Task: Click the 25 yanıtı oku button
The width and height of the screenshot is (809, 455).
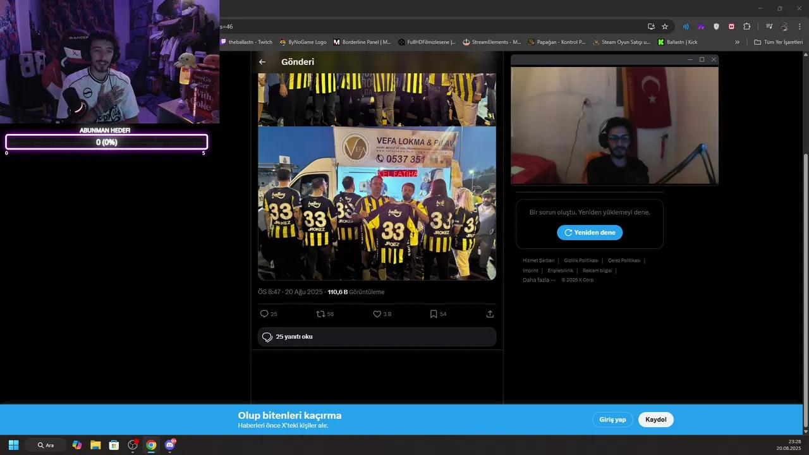Action: pos(377,337)
